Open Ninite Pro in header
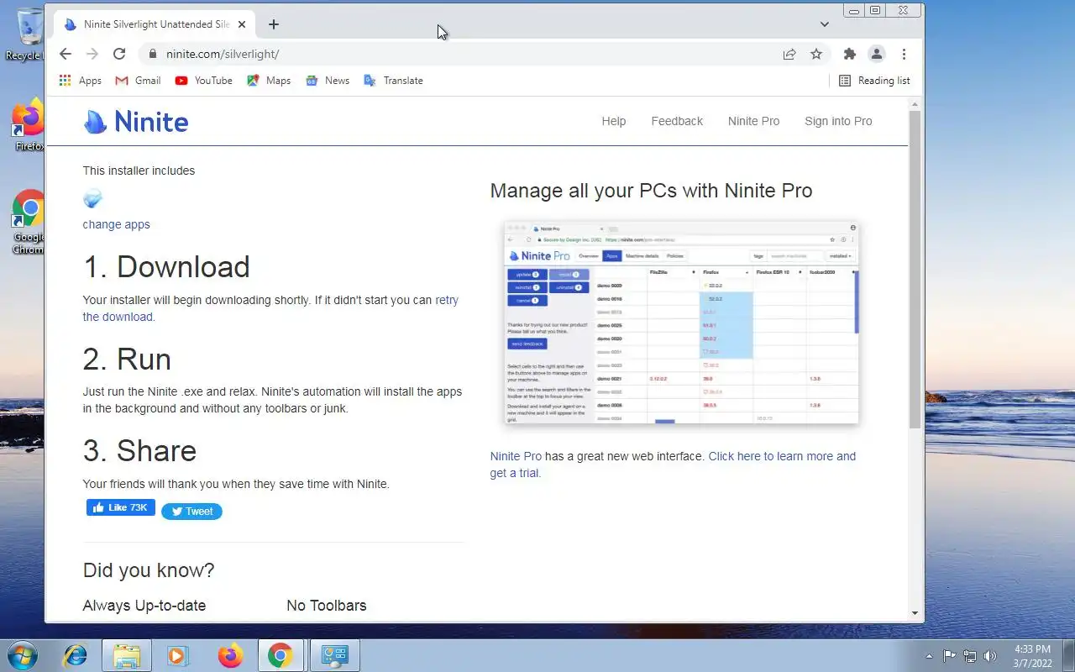 coord(753,121)
